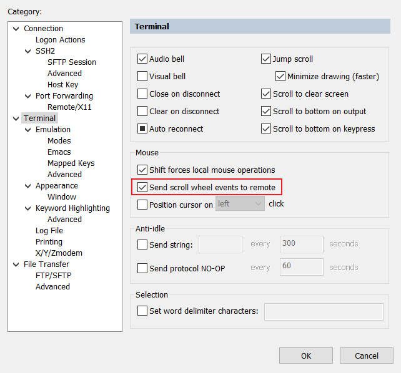Go to the Log File category
Image resolution: width=401 pixels, height=373 pixels.
(x=49, y=231)
